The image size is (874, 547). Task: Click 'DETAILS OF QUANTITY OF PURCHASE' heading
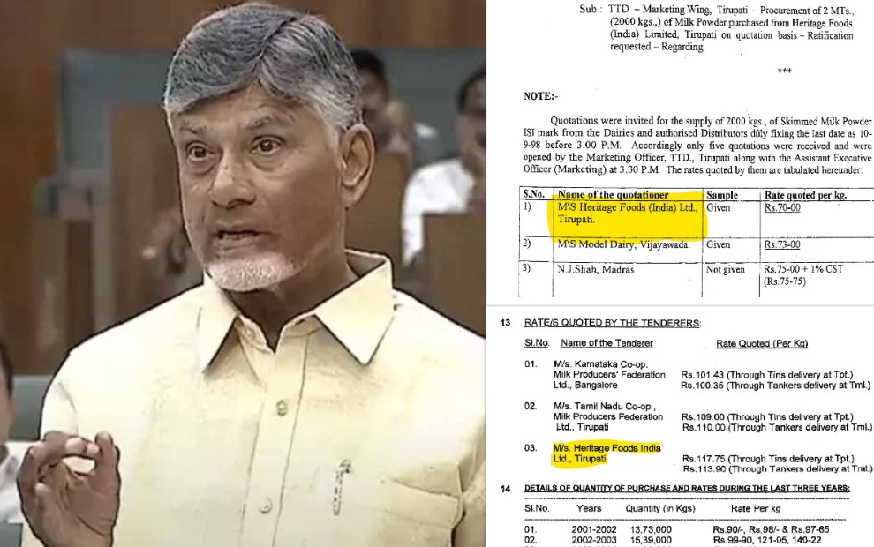pos(687,488)
